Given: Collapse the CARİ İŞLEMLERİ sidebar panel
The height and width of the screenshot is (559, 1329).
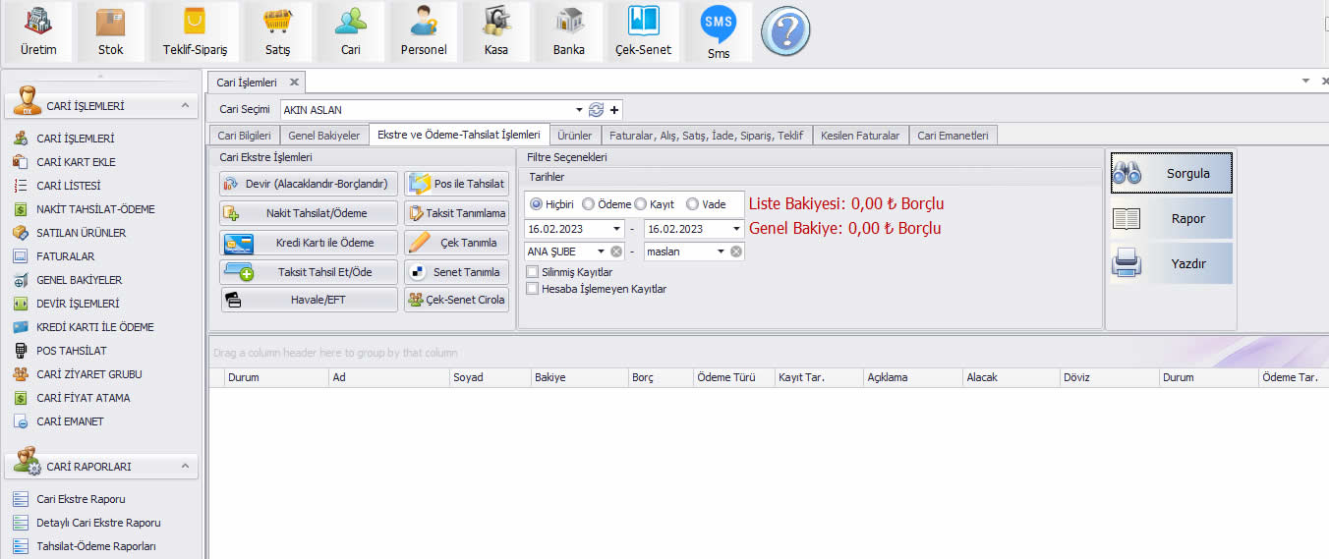Looking at the screenshot, I should pyautogui.click(x=183, y=106).
